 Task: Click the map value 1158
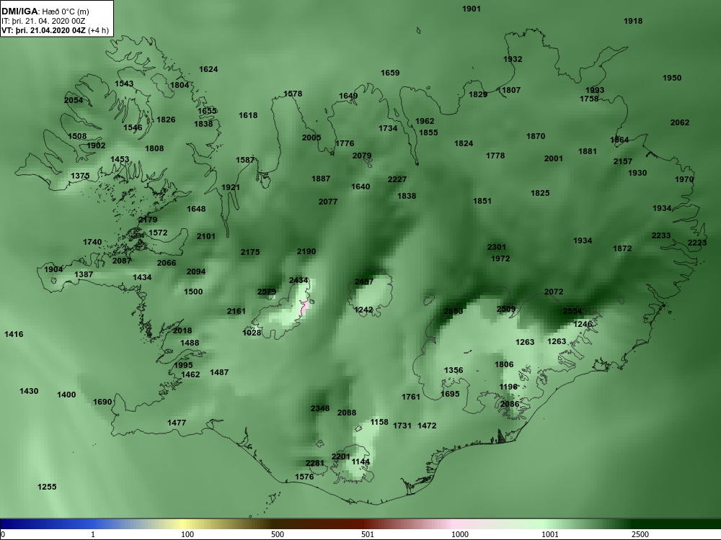[379, 422]
